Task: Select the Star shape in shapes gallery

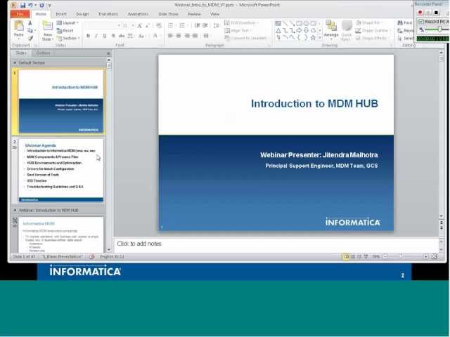Action: 313,37
